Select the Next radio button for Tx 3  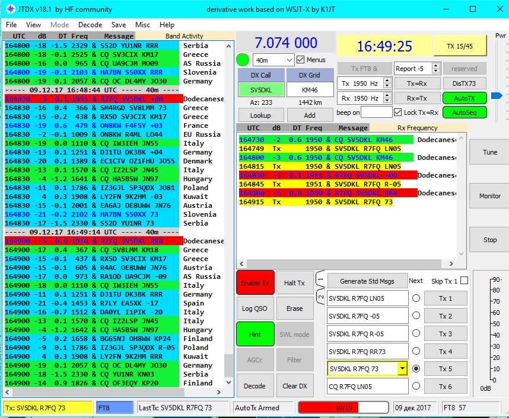pyautogui.click(x=416, y=334)
